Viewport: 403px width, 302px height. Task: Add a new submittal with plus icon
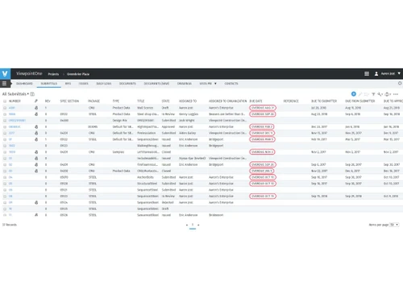click(354, 93)
